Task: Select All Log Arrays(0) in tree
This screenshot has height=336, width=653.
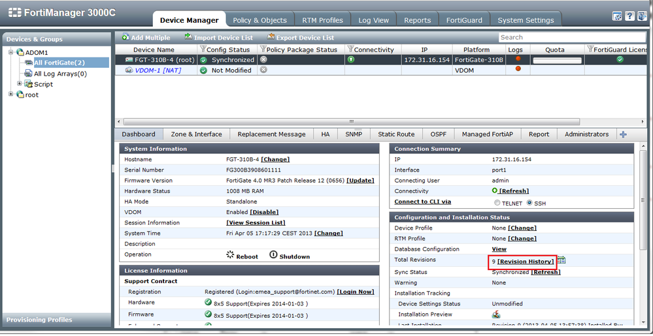Action: (x=60, y=74)
